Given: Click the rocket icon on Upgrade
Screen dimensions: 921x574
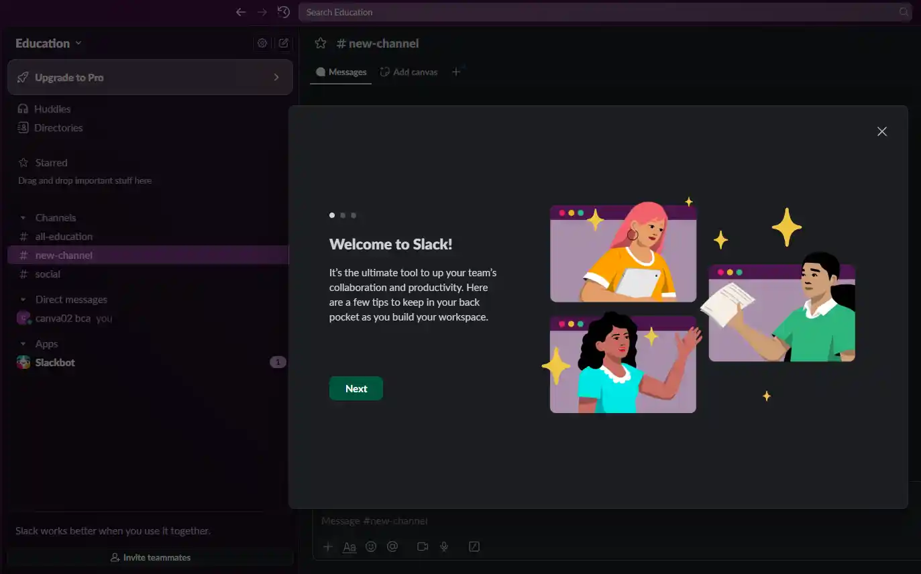Looking at the screenshot, I should [x=23, y=78].
